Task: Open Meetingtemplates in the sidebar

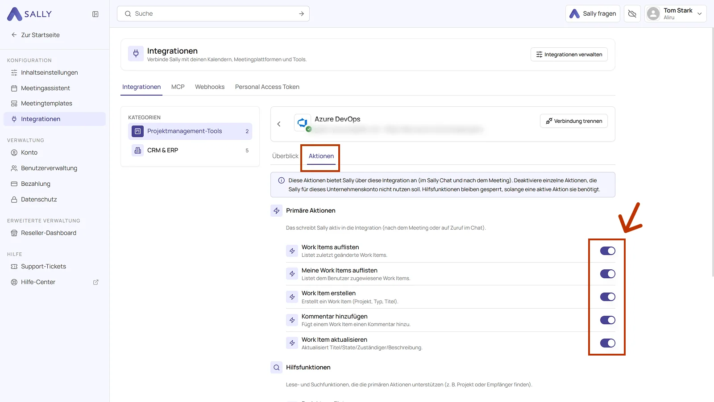Action: 54,103
